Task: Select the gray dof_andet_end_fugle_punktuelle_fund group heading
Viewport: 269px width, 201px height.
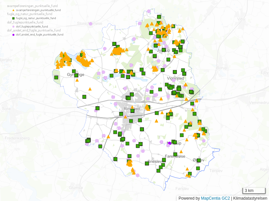Action: pos(34,30)
